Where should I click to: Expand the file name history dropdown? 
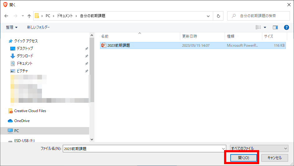(x=223, y=149)
